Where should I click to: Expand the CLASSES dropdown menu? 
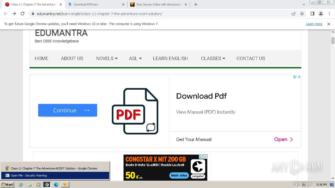click(213, 58)
